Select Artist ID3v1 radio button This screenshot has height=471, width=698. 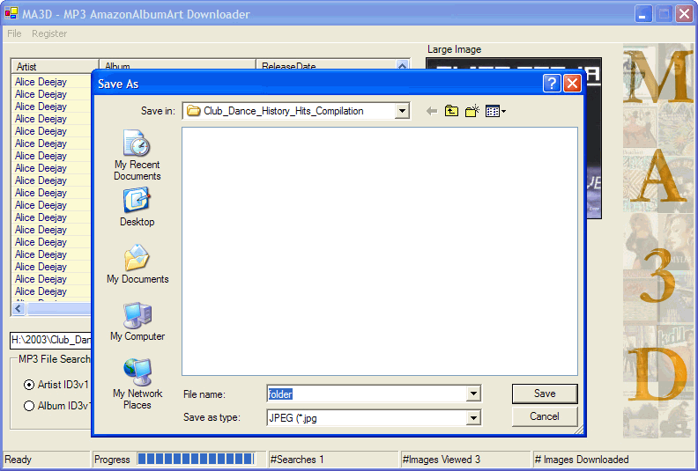[29, 385]
